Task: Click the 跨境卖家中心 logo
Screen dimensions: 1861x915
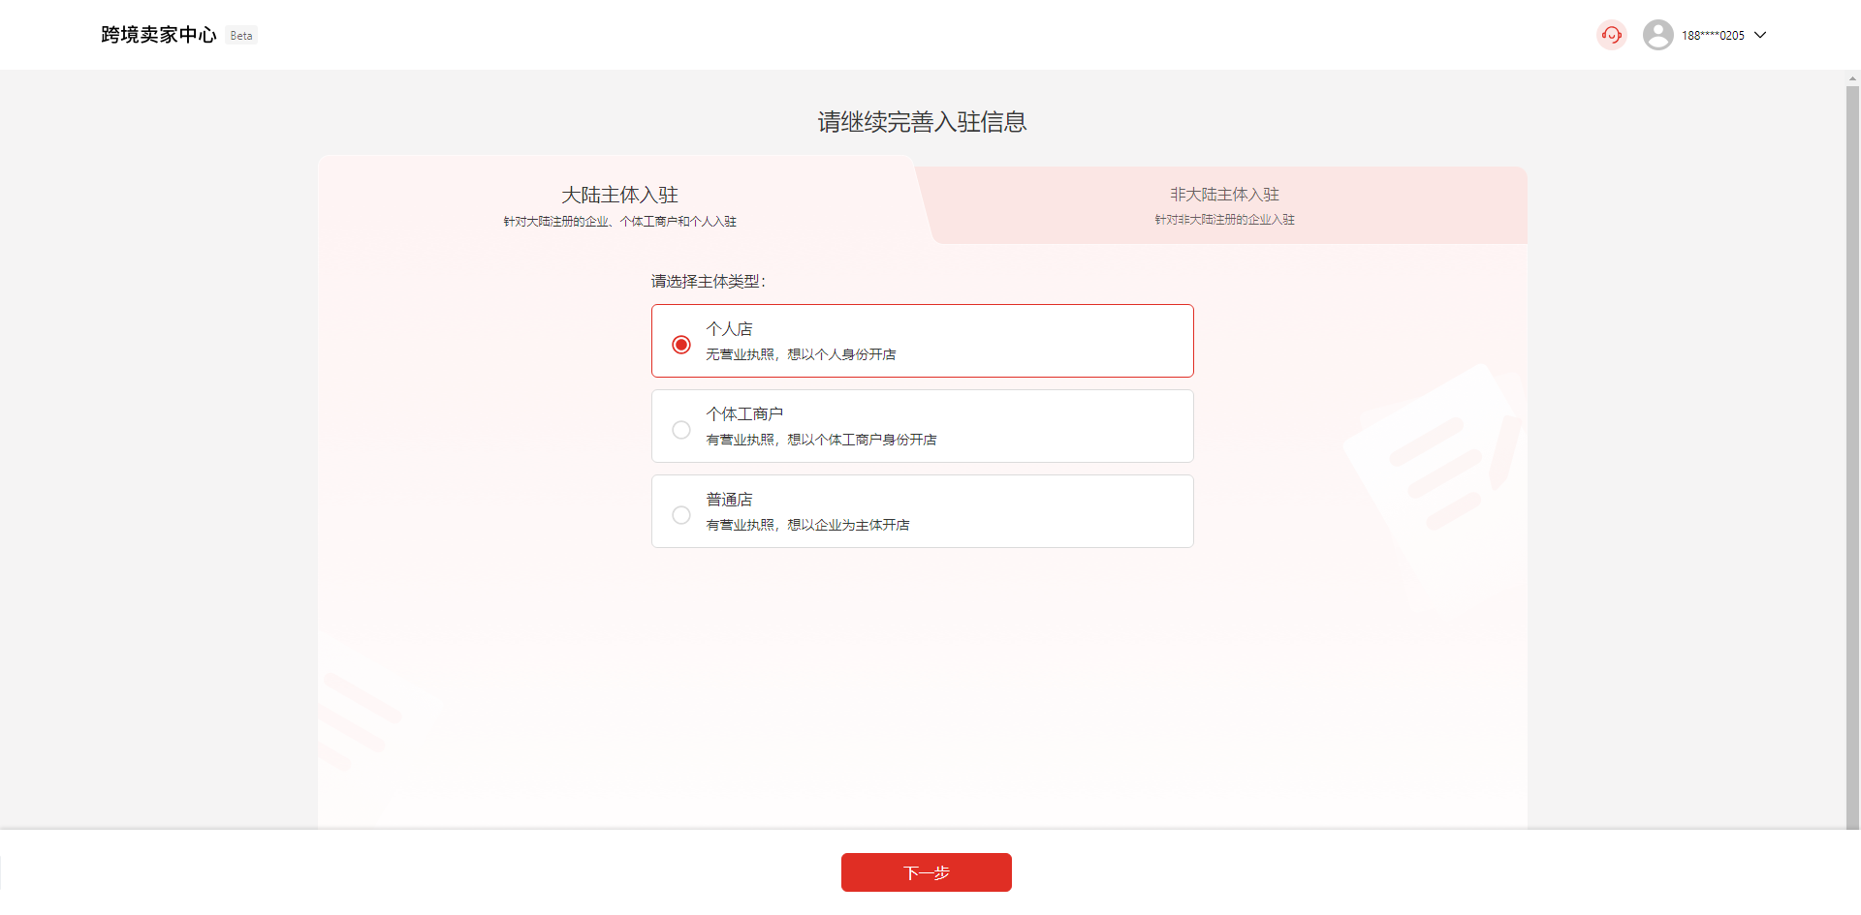Action: 159,35
